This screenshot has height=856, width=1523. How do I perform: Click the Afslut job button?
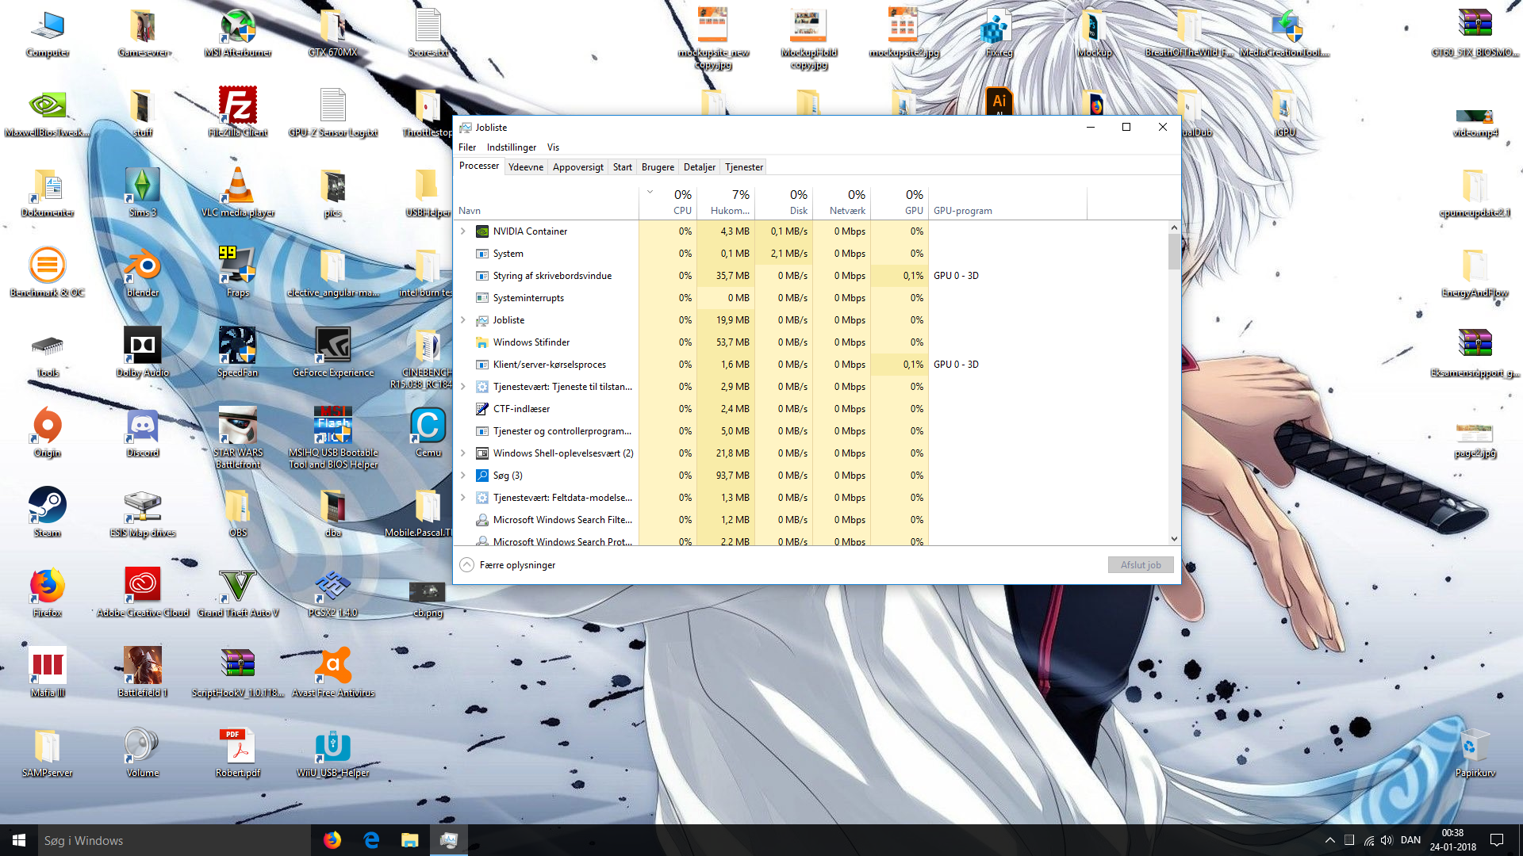[1141, 565]
